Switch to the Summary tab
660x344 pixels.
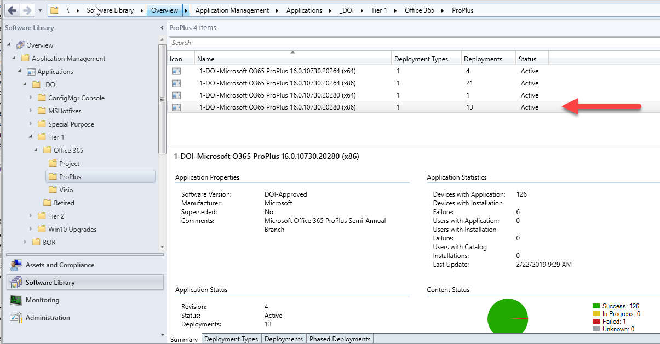click(184, 339)
